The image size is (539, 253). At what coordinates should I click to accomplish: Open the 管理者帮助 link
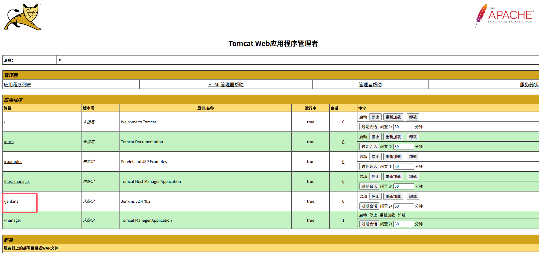coord(370,85)
